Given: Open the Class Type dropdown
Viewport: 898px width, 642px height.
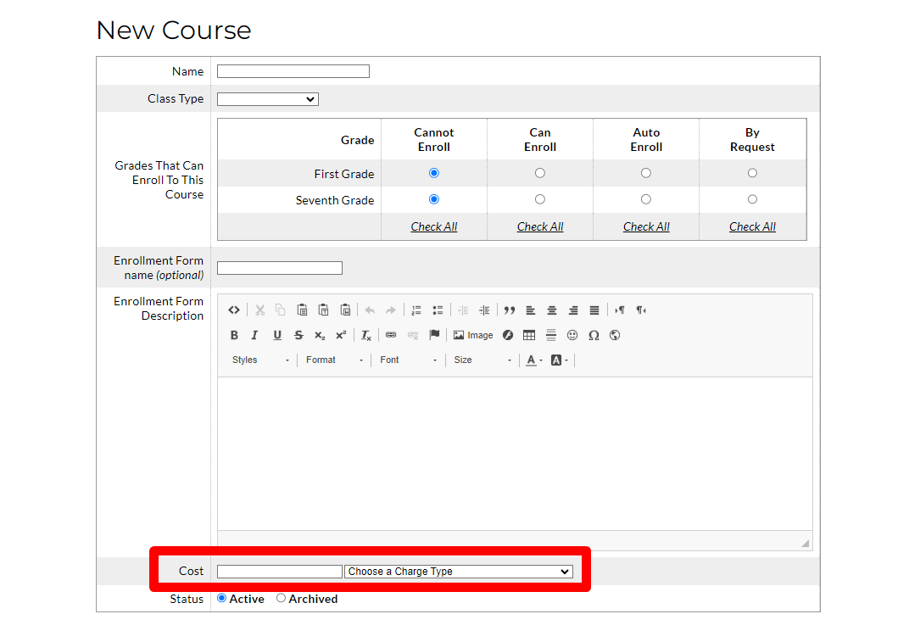Looking at the screenshot, I should [267, 98].
